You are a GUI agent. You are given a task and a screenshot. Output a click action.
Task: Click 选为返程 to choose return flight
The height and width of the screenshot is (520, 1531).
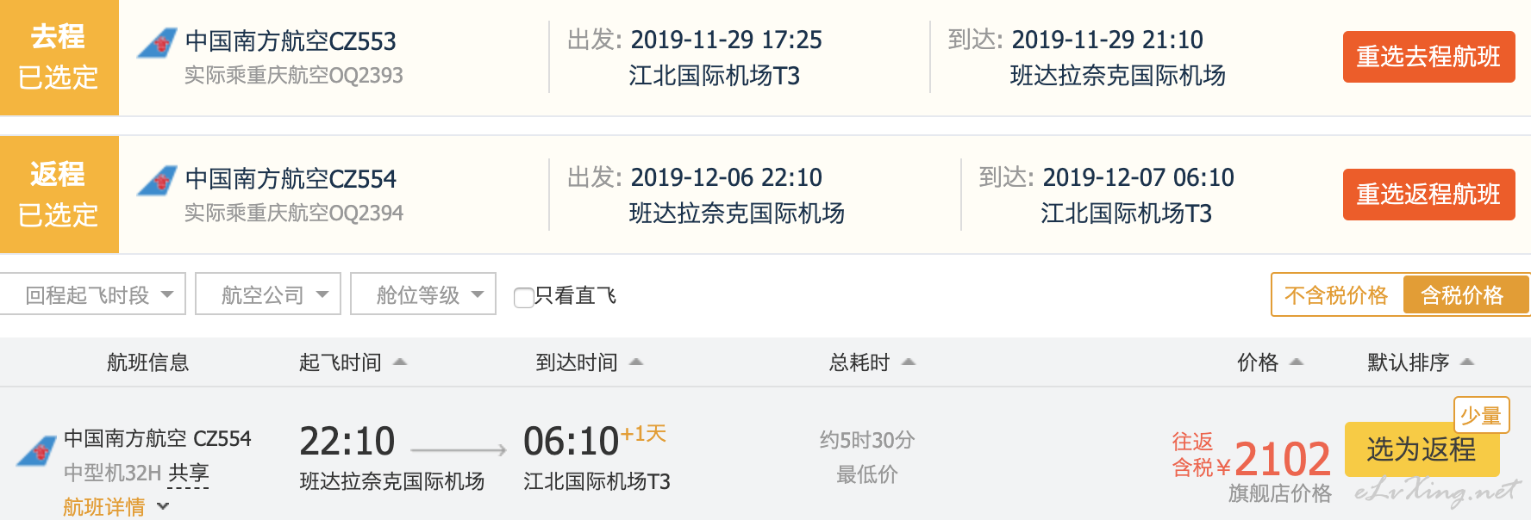click(1422, 449)
